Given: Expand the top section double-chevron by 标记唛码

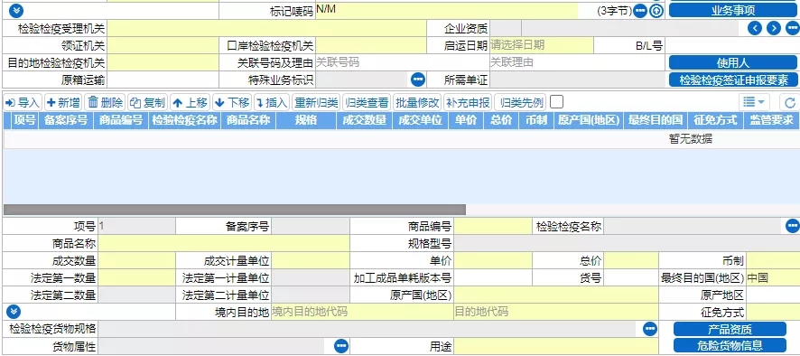Looking at the screenshot, I should point(16,10).
